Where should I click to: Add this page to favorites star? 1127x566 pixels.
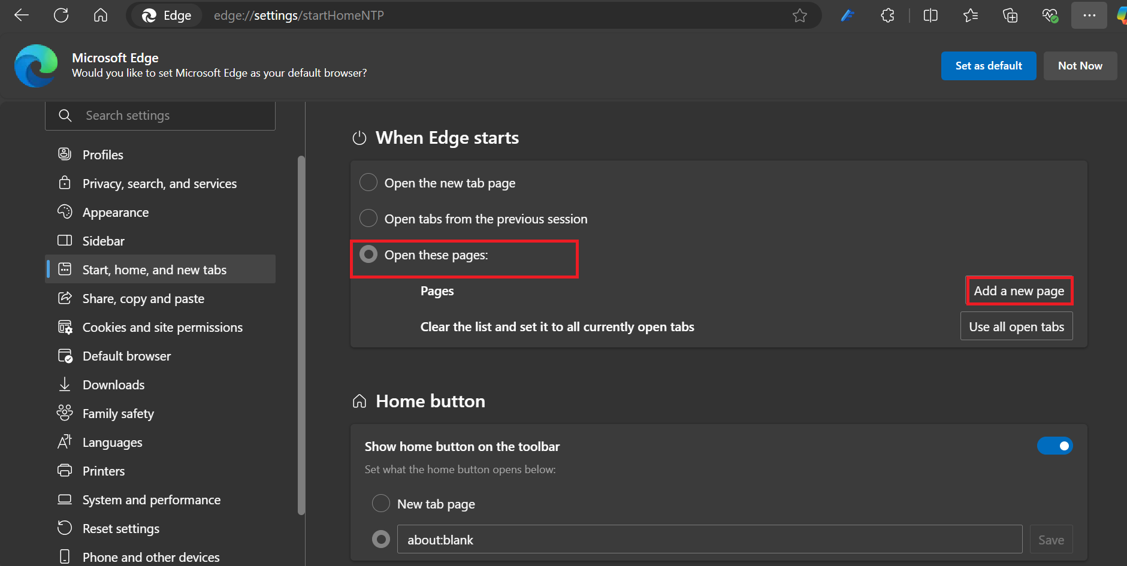pos(800,16)
